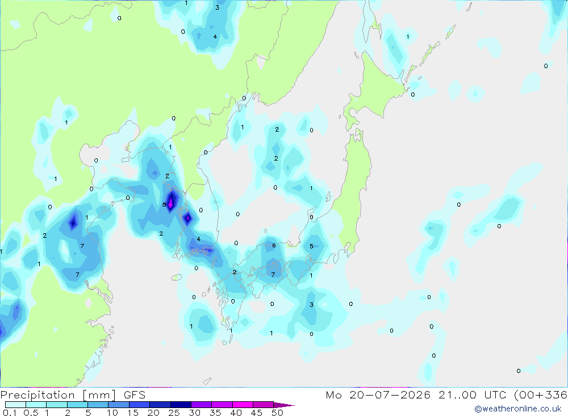Click the 15–20 mm legend color segment
Viewport: 568px width, 416px height.
click(x=140, y=405)
